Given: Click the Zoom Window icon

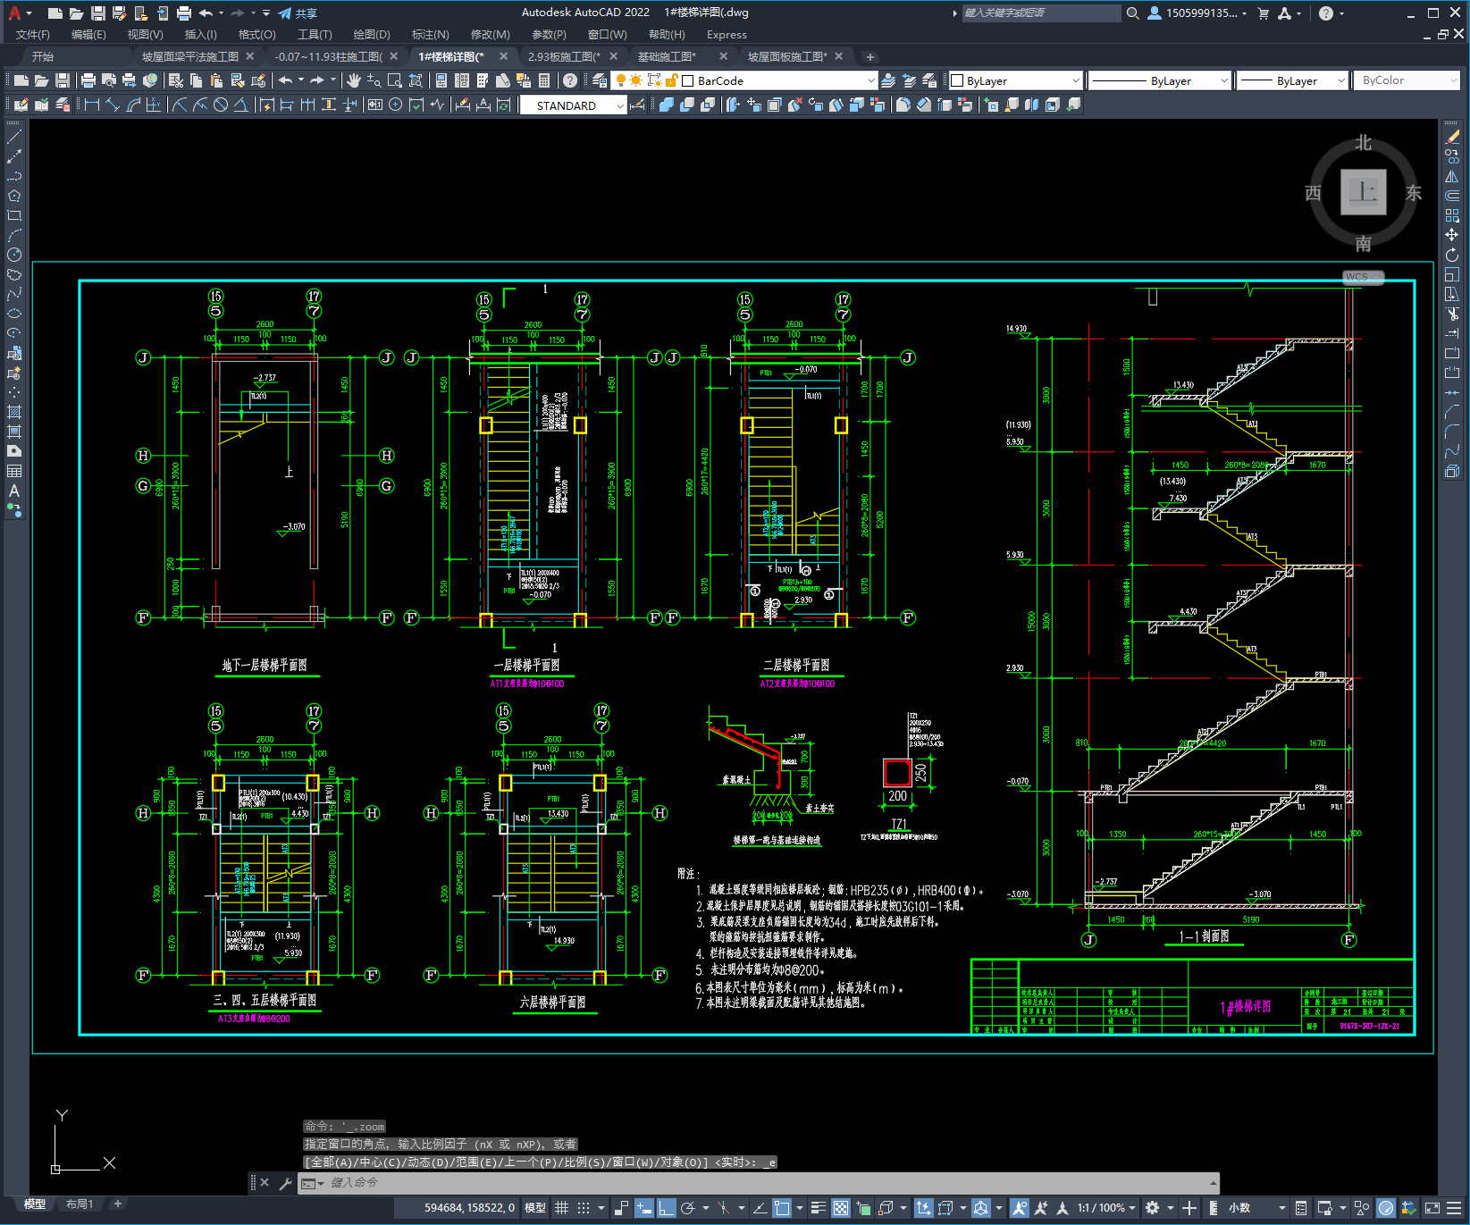Looking at the screenshot, I should click(x=395, y=80).
